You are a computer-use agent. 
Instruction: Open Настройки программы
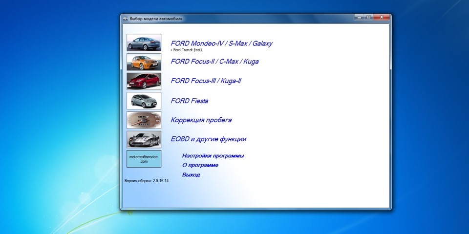click(213, 156)
